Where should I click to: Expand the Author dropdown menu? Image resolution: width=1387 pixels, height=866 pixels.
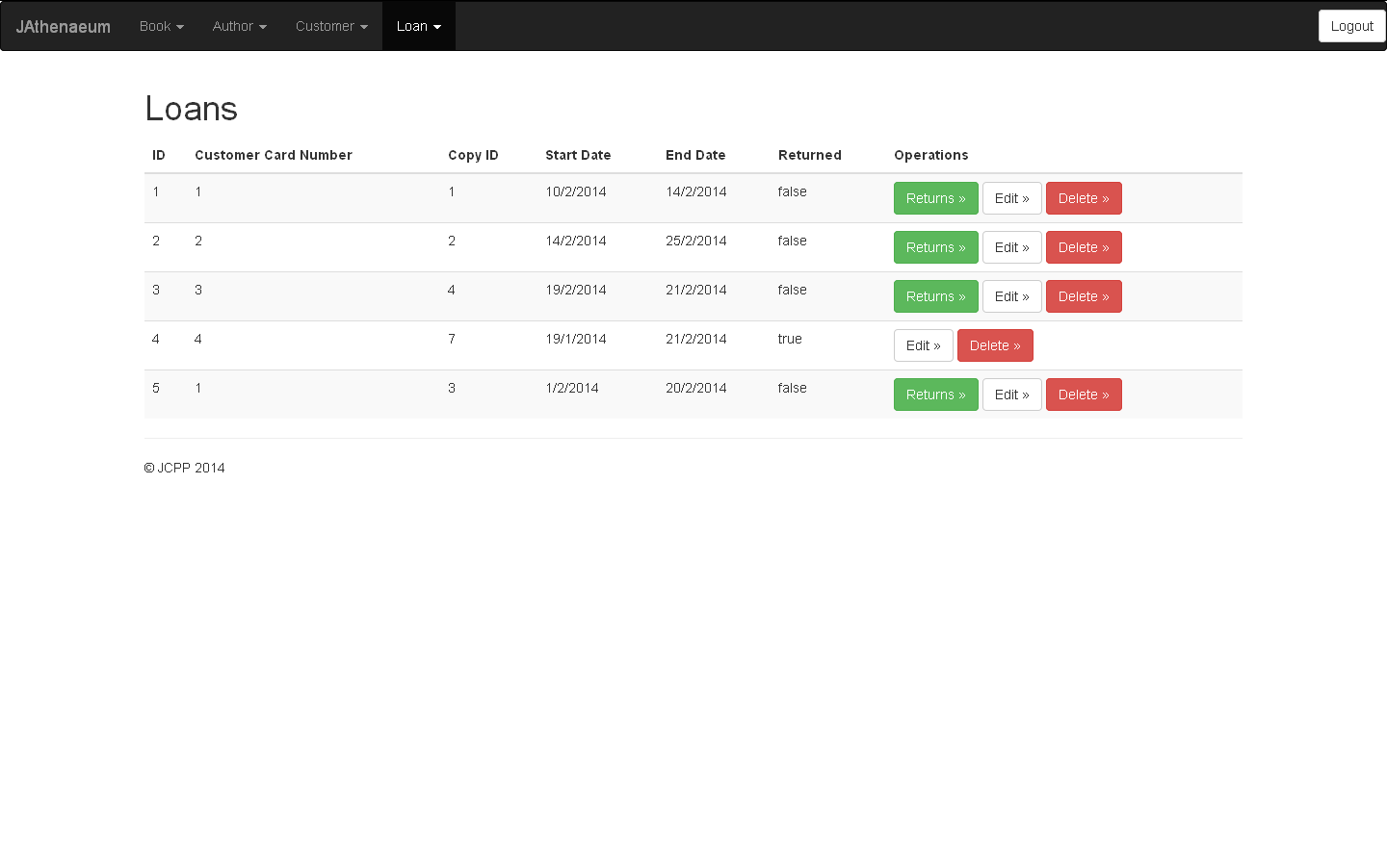[240, 26]
